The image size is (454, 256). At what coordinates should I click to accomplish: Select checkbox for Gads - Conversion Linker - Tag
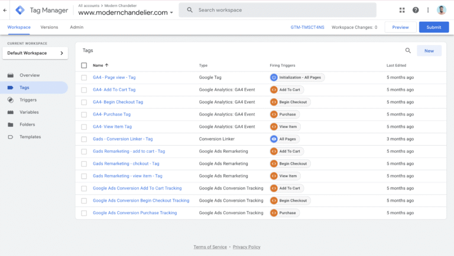(84, 139)
